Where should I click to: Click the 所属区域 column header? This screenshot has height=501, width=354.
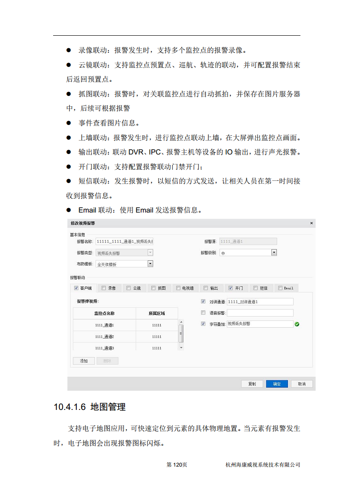point(157,313)
